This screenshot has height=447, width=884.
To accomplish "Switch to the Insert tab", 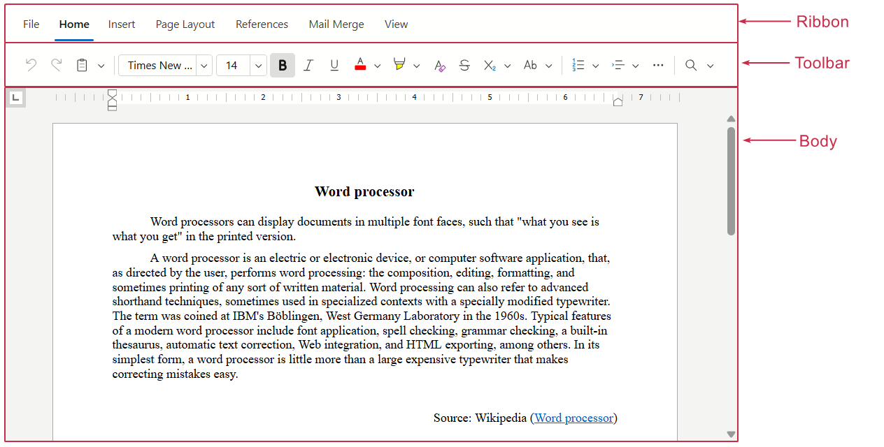I will [122, 24].
